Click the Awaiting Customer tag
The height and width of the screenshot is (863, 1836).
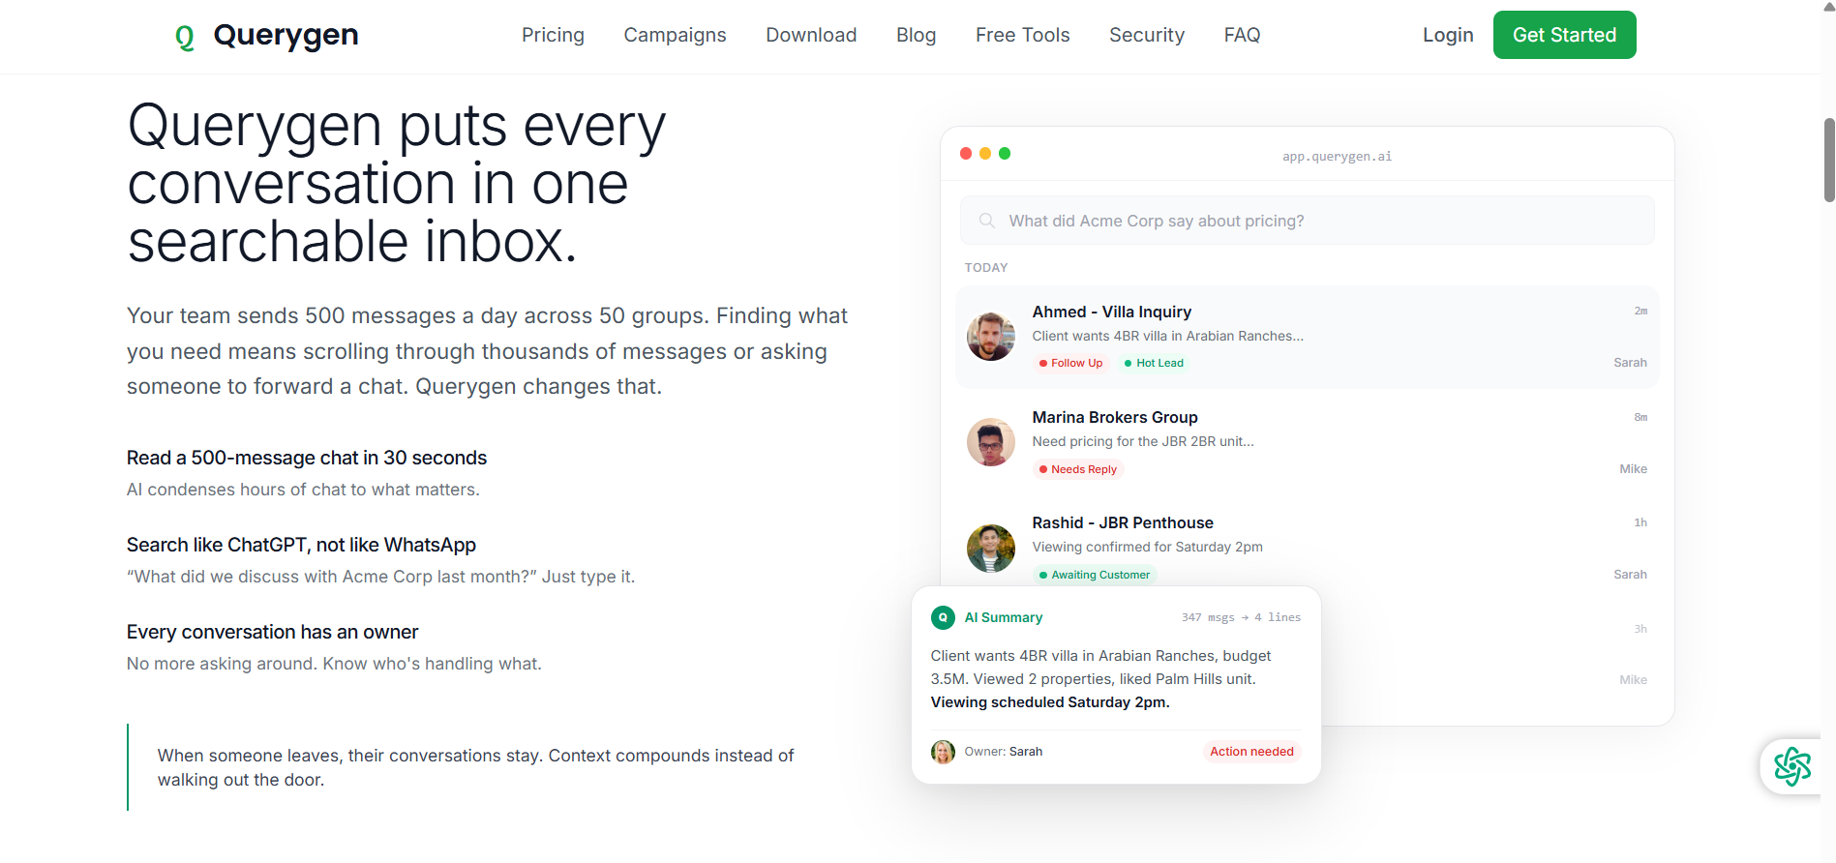1095,575
